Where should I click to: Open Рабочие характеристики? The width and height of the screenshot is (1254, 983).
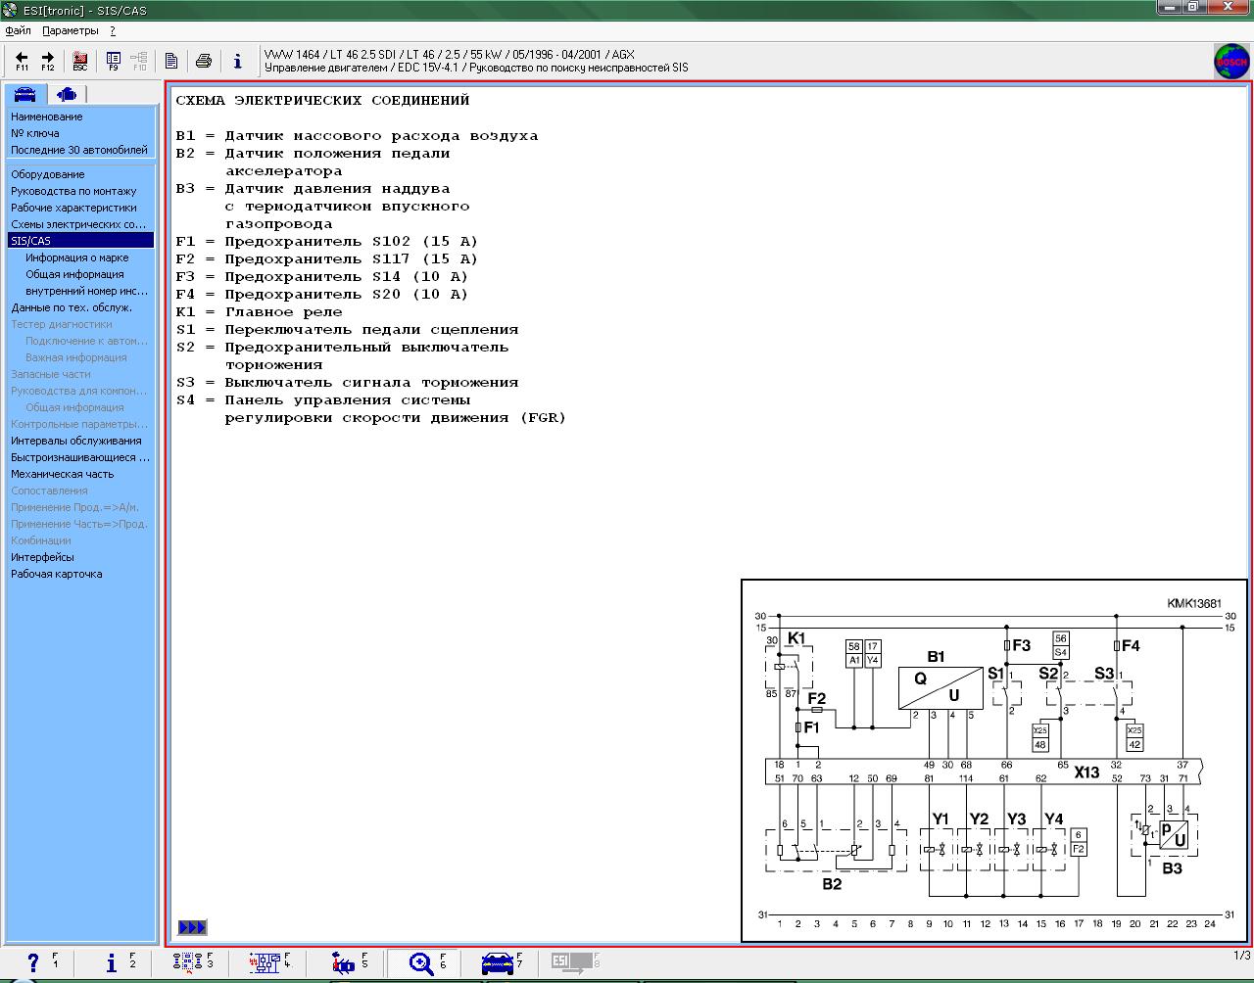click(73, 208)
